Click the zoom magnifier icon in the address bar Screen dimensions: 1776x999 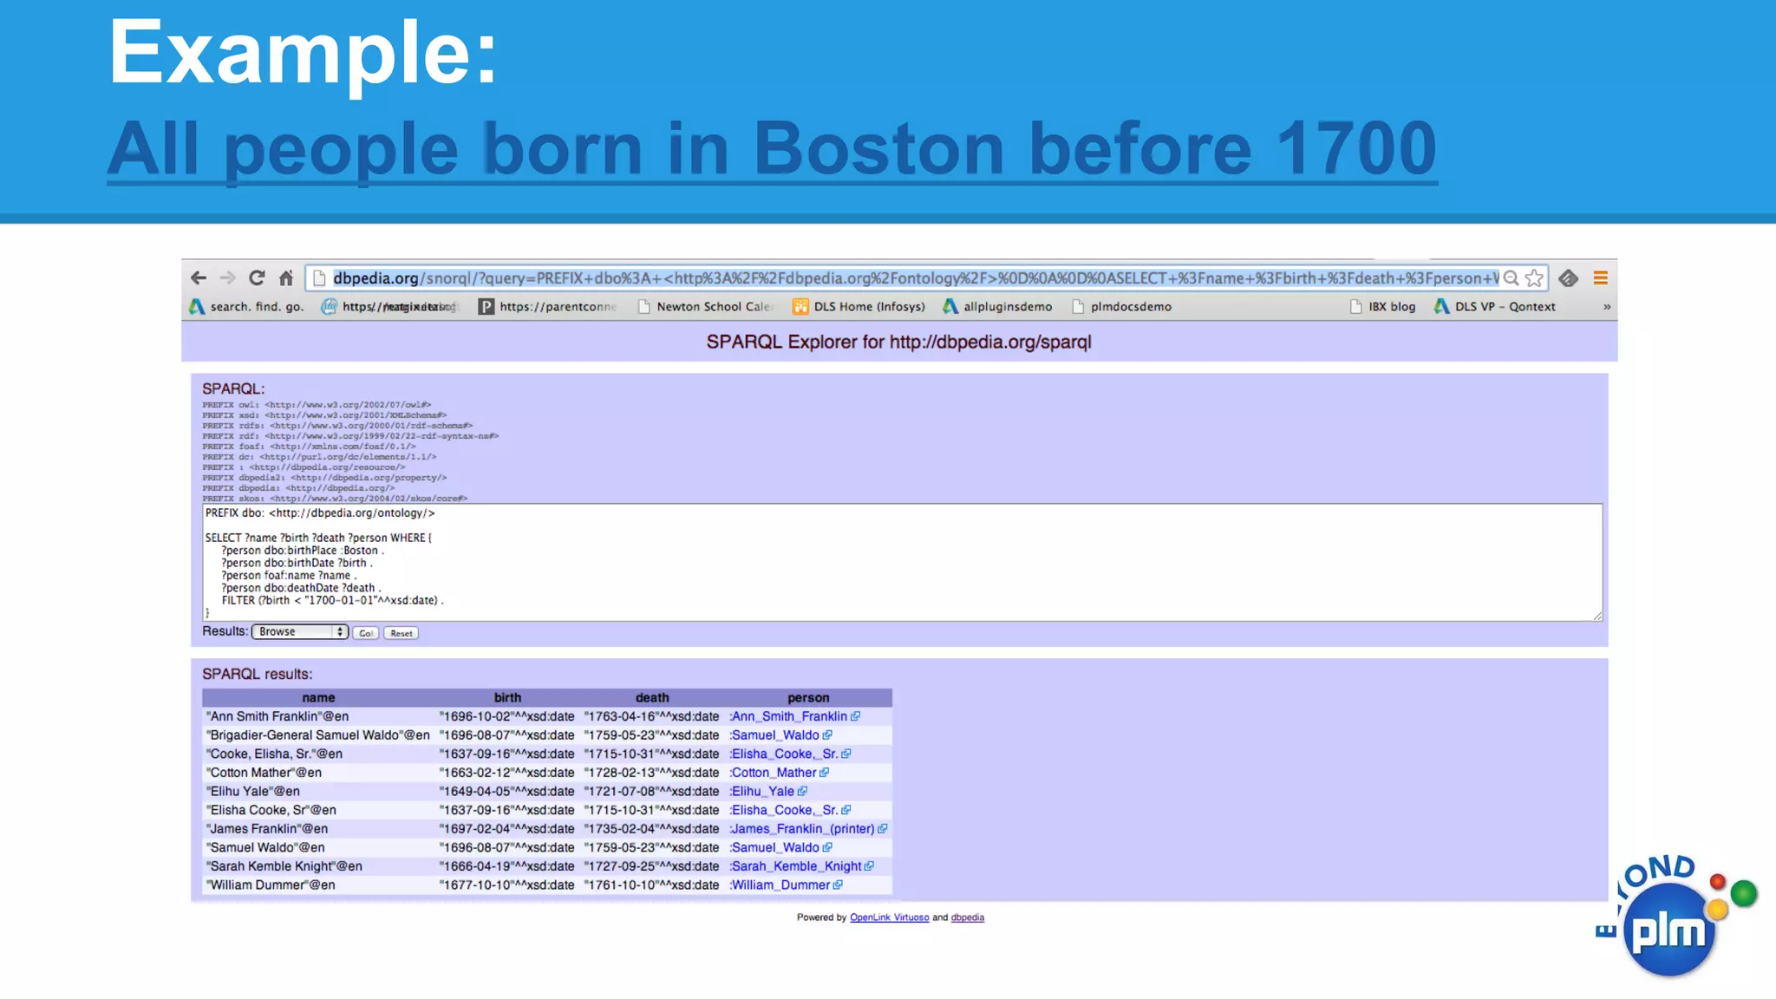[1511, 277]
